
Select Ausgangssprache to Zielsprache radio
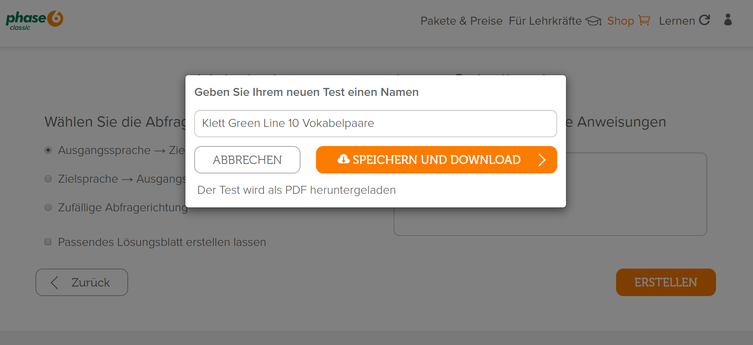pos(48,150)
